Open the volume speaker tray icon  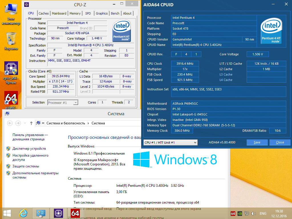pyautogui.click(x=253, y=214)
